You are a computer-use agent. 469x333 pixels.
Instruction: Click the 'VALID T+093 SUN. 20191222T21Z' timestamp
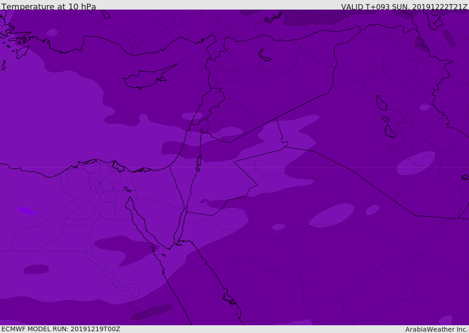click(404, 7)
